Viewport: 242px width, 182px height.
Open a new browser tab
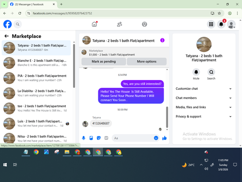pos(61,4)
